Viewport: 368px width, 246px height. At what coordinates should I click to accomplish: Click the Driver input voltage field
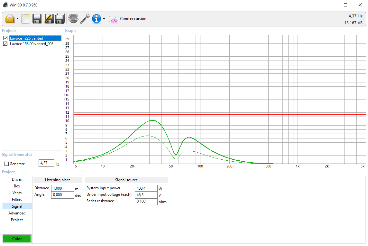146,195
